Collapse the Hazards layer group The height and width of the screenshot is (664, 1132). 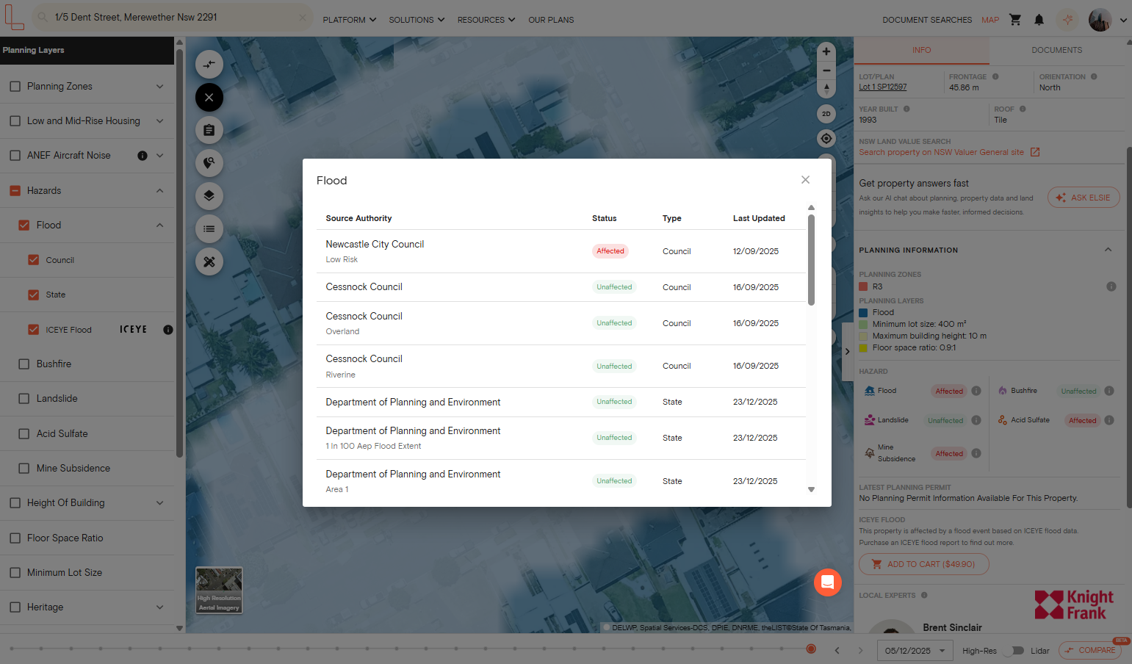click(159, 191)
